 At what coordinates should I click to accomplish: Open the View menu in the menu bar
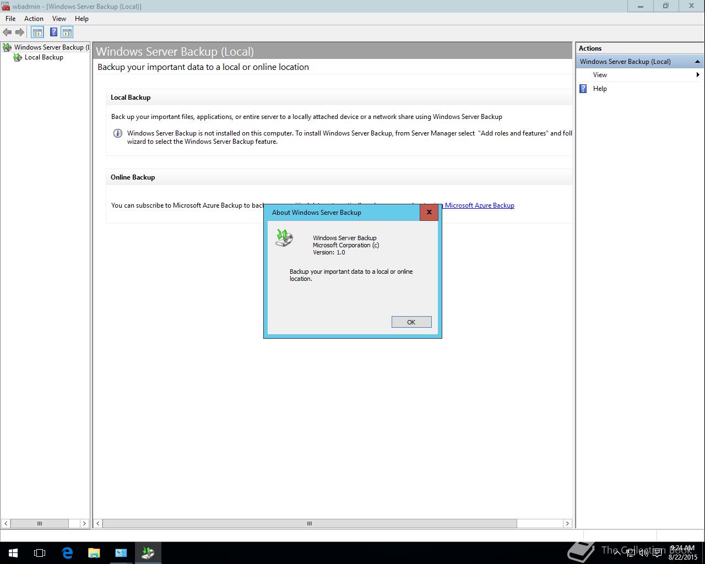59,19
